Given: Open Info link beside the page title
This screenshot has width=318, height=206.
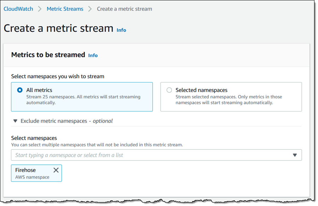Looking at the screenshot, I should coord(121,30).
